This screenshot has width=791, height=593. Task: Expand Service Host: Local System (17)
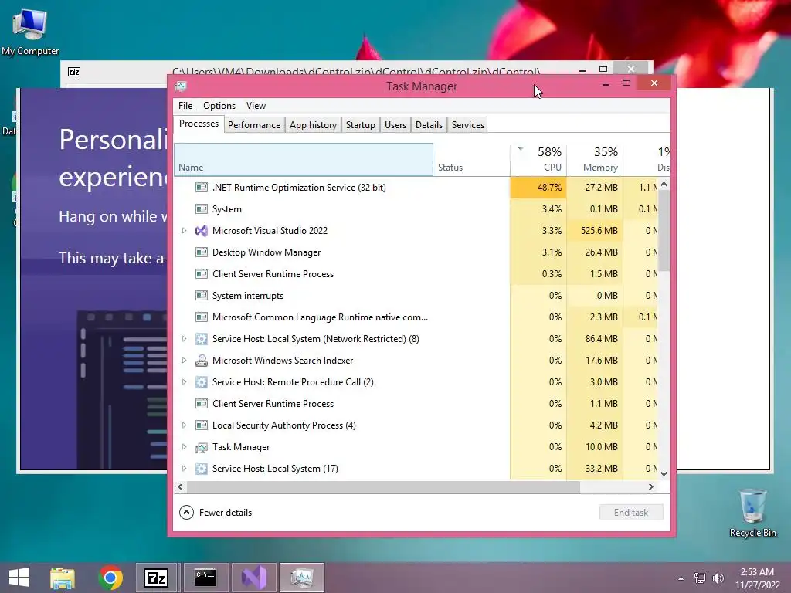coord(184,469)
